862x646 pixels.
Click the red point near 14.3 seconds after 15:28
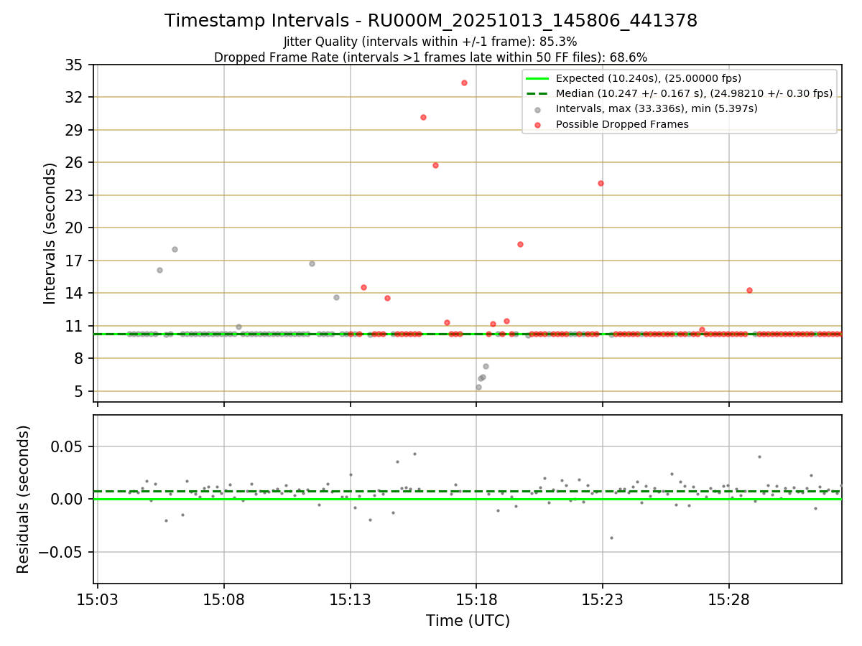click(x=749, y=290)
